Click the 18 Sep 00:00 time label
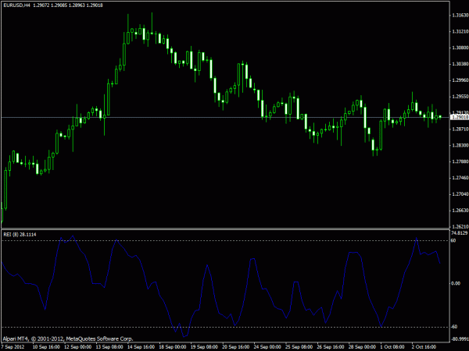Viewport: 469px width, 351px height. [x=173, y=347]
